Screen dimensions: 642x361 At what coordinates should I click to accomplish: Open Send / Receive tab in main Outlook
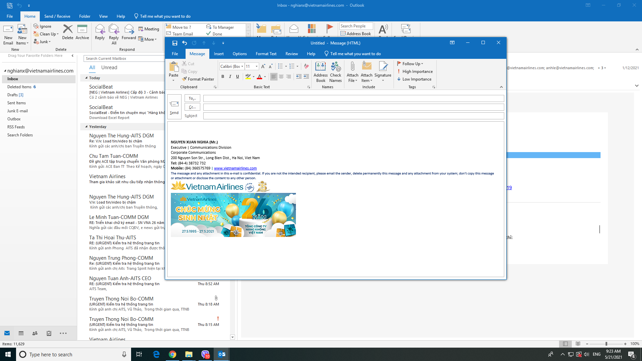pos(57,16)
